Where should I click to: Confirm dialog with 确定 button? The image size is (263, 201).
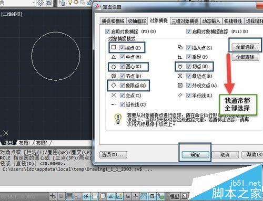pyautogui.click(x=195, y=155)
